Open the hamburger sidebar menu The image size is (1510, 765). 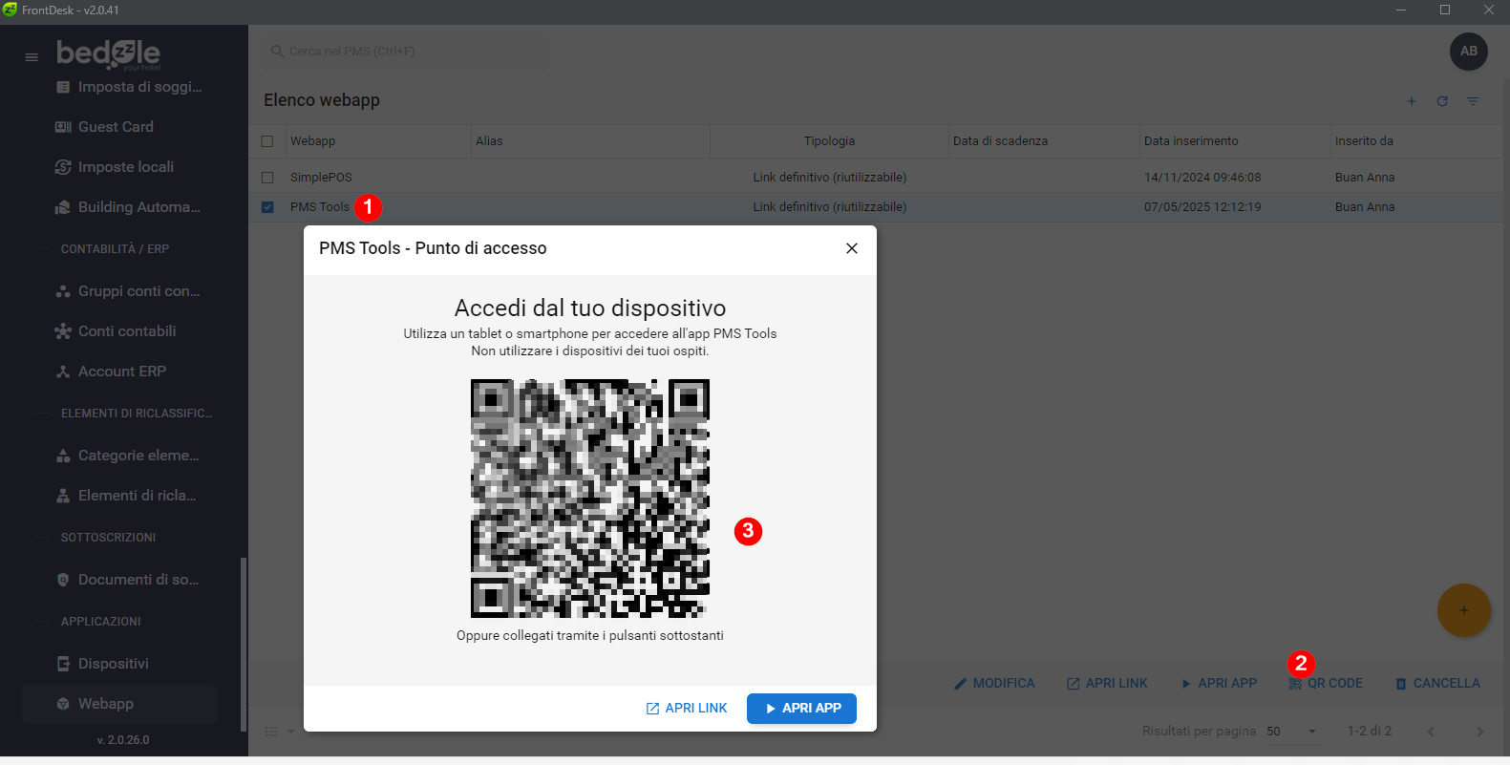coord(32,57)
